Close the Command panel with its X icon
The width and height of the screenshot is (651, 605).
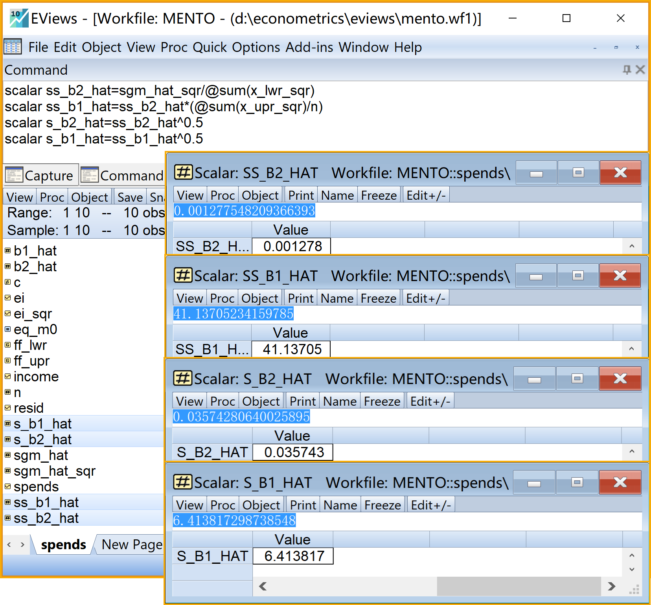click(x=640, y=70)
